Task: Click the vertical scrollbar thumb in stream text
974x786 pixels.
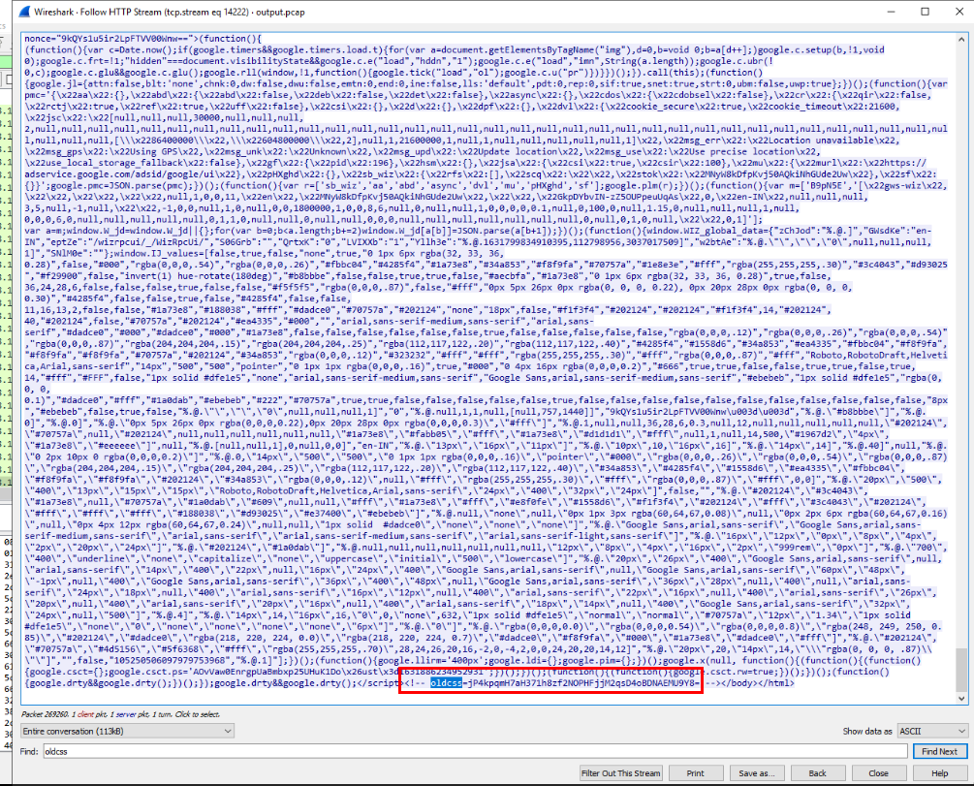Action: pos(961,669)
